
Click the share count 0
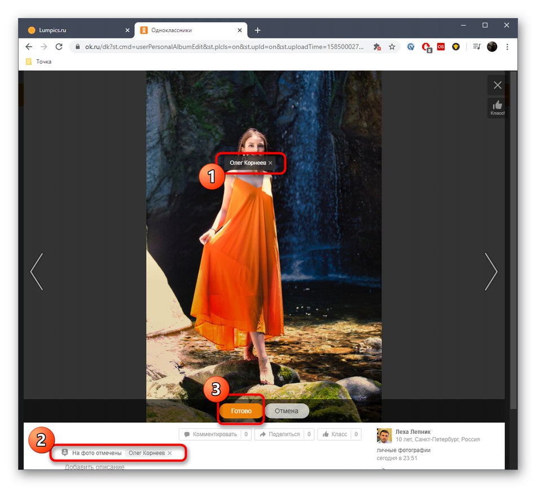pyautogui.click(x=309, y=434)
